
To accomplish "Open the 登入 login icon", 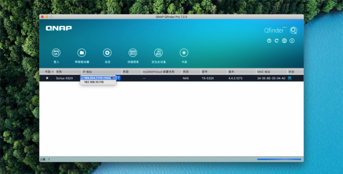I will [56, 53].
